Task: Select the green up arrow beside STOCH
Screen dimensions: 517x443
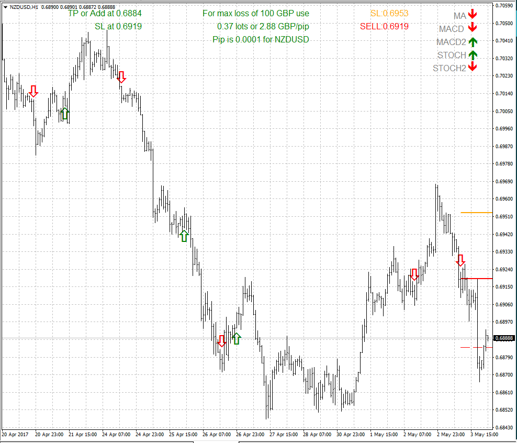Action: click(x=473, y=54)
